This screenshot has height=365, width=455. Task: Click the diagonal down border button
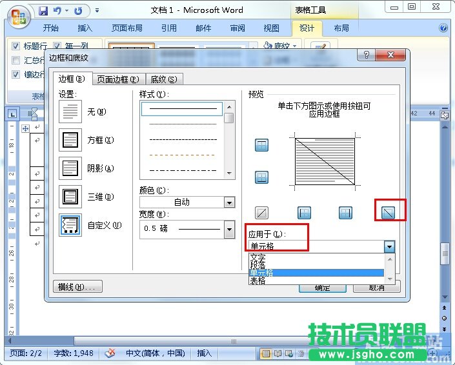(388, 213)
